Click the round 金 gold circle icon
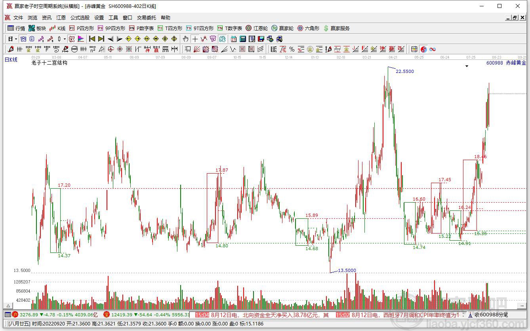 (x=310, y=49)
